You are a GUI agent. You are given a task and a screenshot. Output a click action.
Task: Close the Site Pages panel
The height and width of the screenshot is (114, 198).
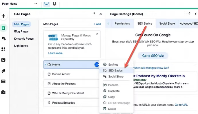pyautogui.click(x=101, y=14)
